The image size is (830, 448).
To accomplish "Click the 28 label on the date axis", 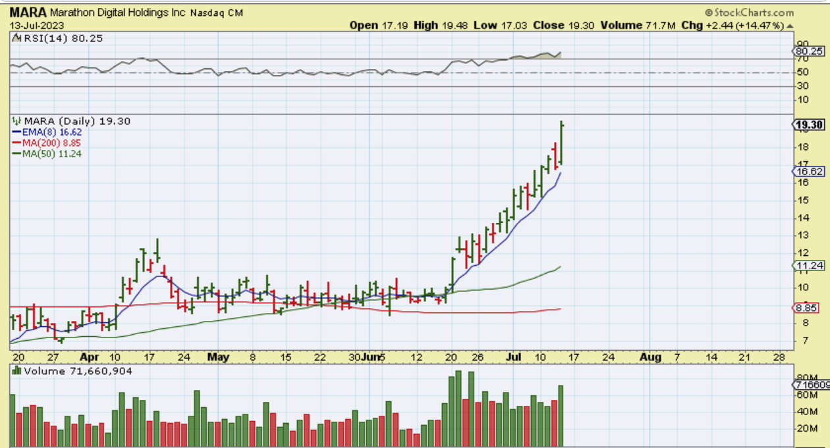I will point(780,357).
